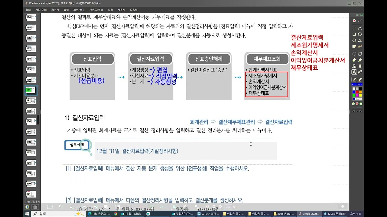Image resolution: width=387 pixels, height=217 pixels.
Task: Open the 페이지 menu
Action: [x=55, y=10]
